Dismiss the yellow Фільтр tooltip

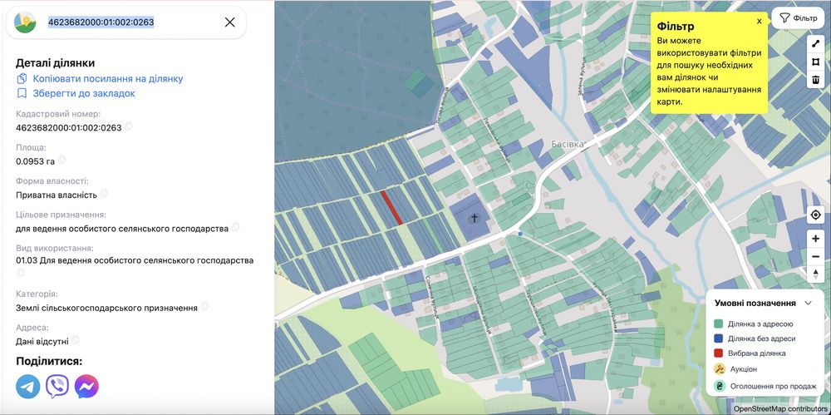coord(758,22)
